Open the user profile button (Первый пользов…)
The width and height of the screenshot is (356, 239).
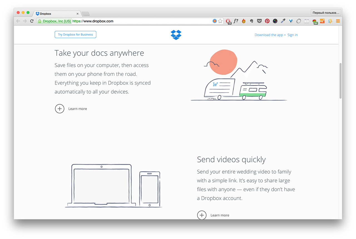[326, 13]
